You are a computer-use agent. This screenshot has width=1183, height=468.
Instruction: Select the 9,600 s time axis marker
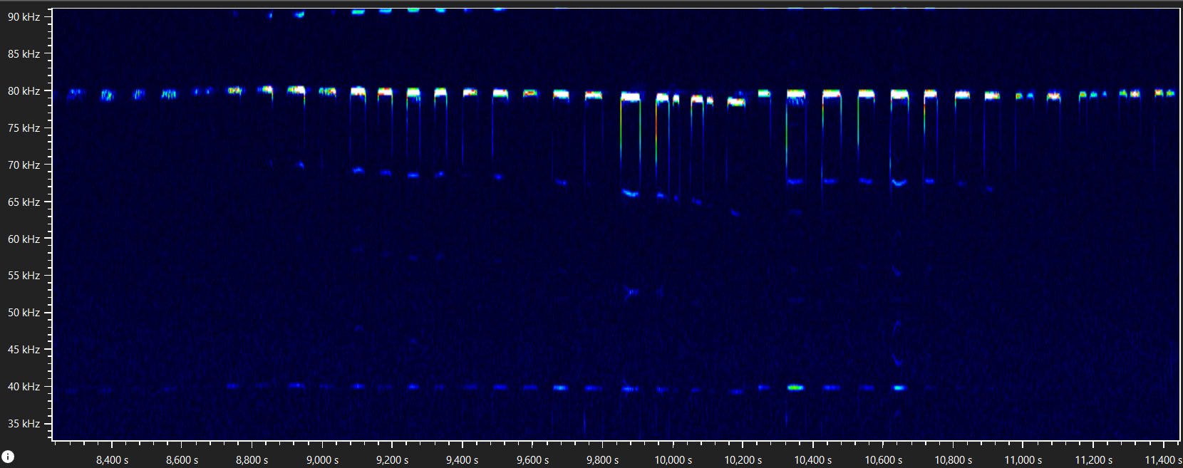click(533, 460)
